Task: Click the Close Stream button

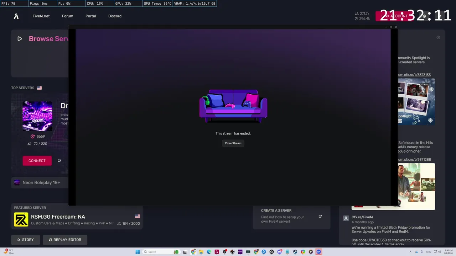Action: pyautogui.click(x=233, y=143)
